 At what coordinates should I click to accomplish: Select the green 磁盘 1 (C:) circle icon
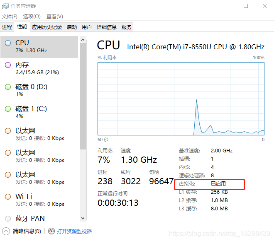[x=8, y=109]
